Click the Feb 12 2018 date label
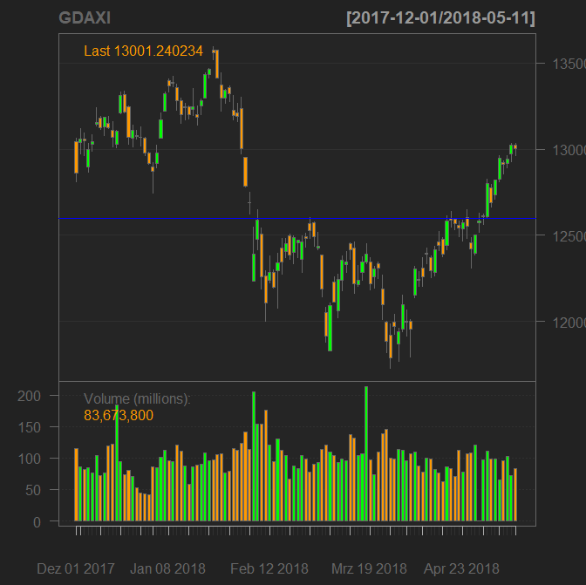Screen dimensions: 586x585 click(x=269, y=568)
